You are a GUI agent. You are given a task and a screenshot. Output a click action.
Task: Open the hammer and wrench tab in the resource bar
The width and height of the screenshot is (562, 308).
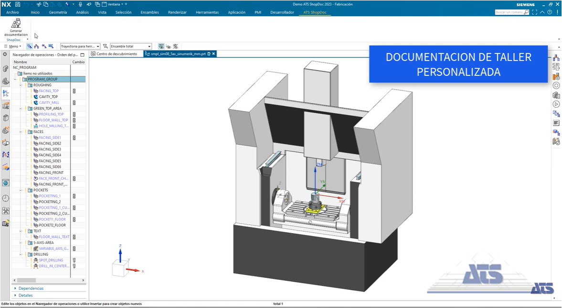tap(5, 211)
